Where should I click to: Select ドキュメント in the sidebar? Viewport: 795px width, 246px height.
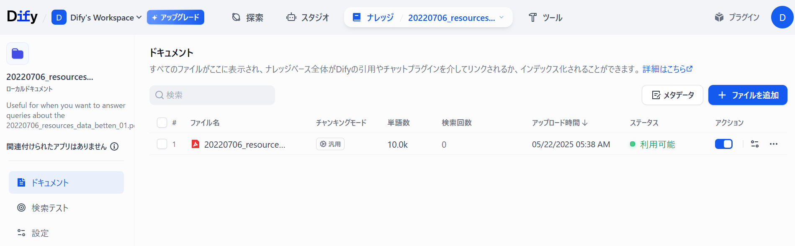(66, 182)
